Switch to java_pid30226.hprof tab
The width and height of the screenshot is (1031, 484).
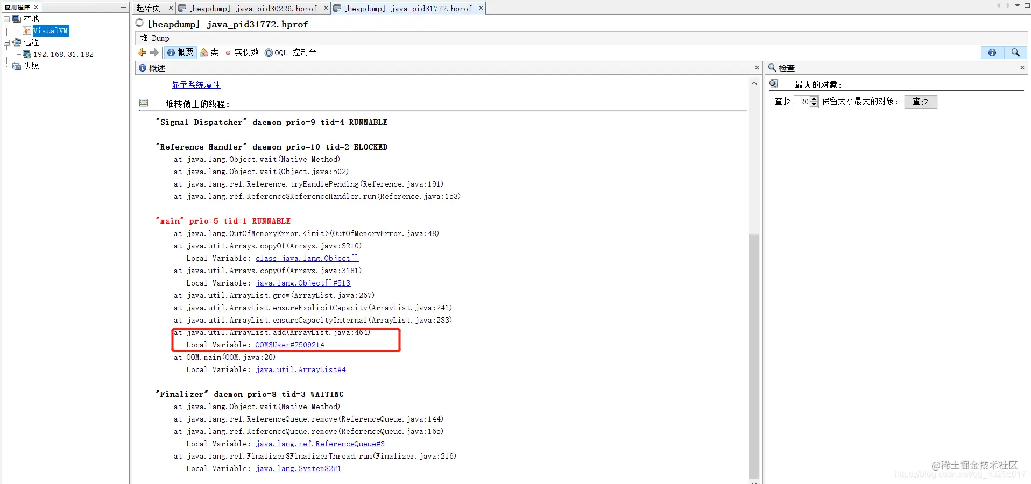tap(252, 8)
